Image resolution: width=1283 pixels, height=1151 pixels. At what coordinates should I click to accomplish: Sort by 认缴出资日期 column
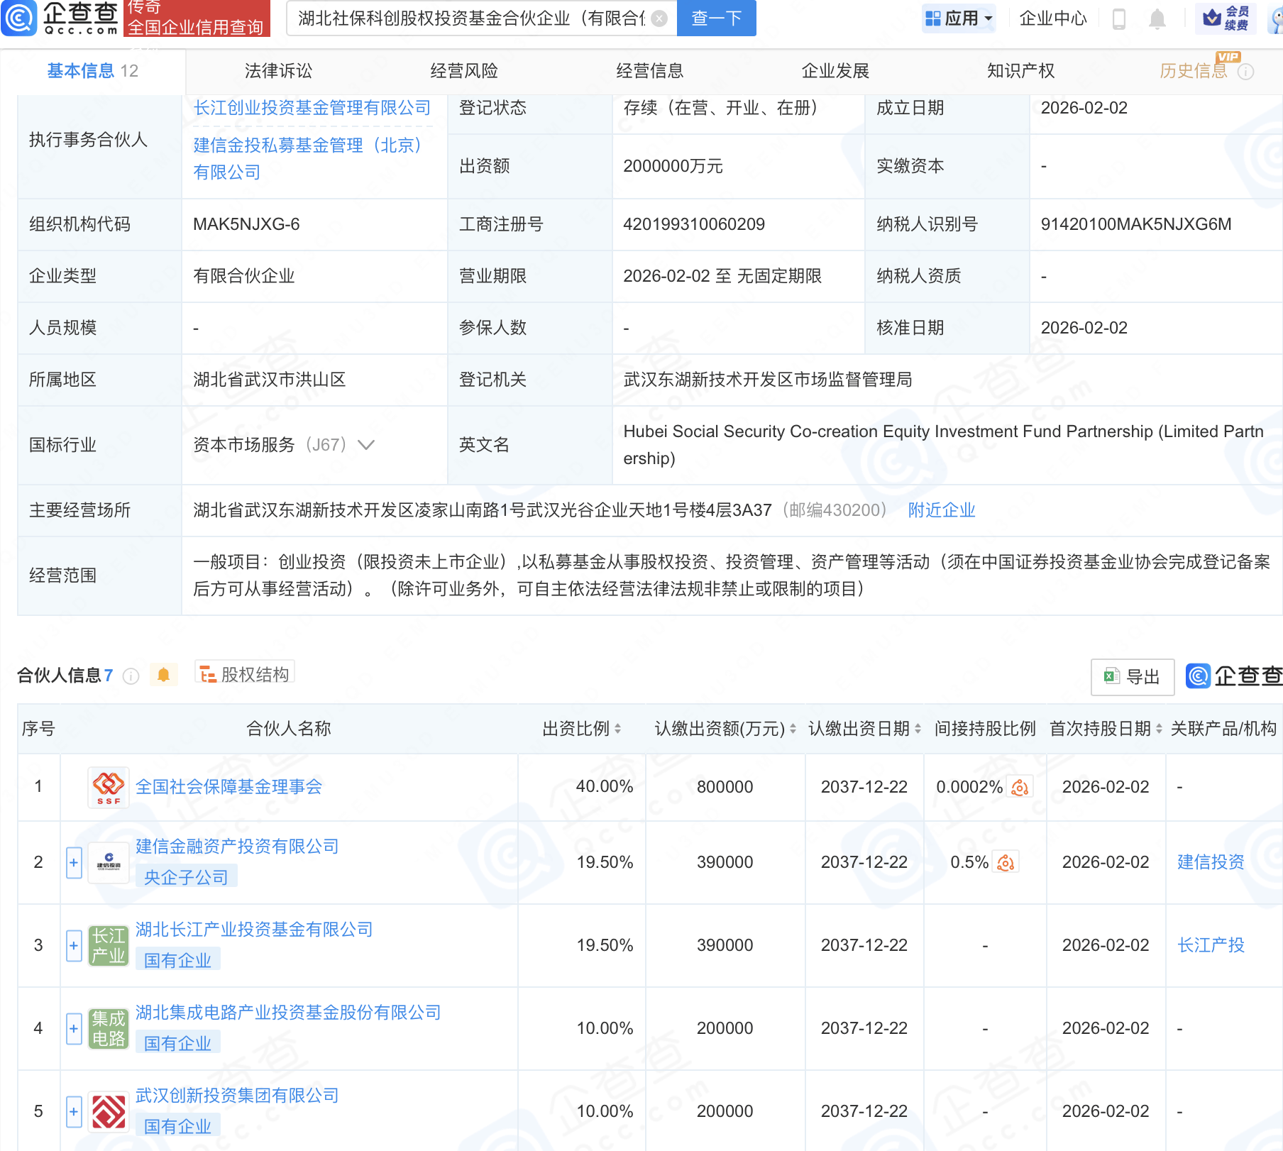coord(918,729)
